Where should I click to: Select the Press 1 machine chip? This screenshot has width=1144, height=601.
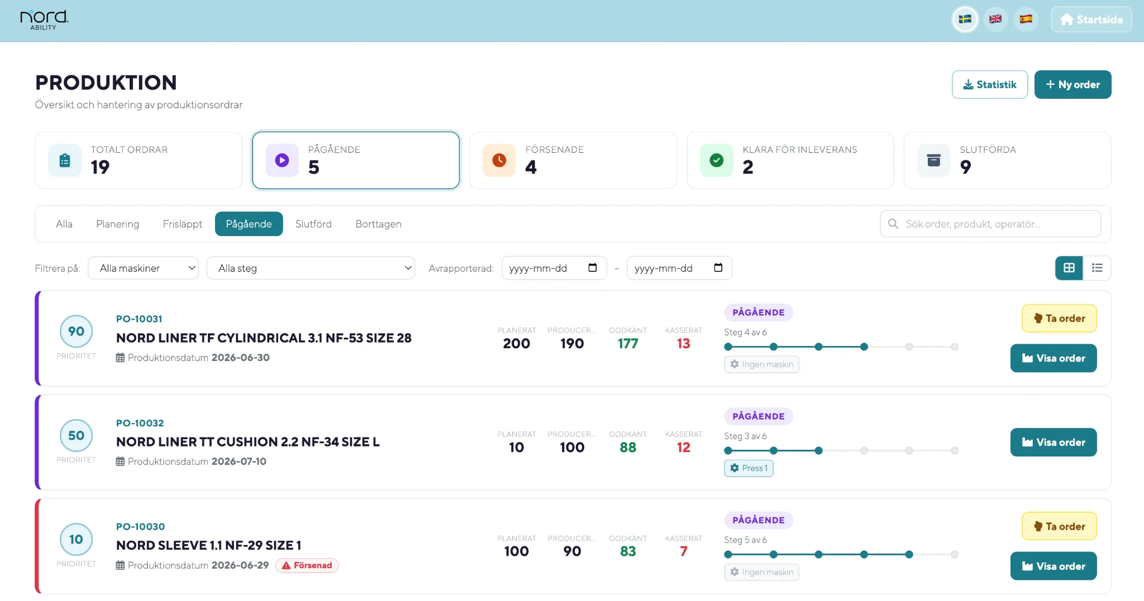[749, 468]
